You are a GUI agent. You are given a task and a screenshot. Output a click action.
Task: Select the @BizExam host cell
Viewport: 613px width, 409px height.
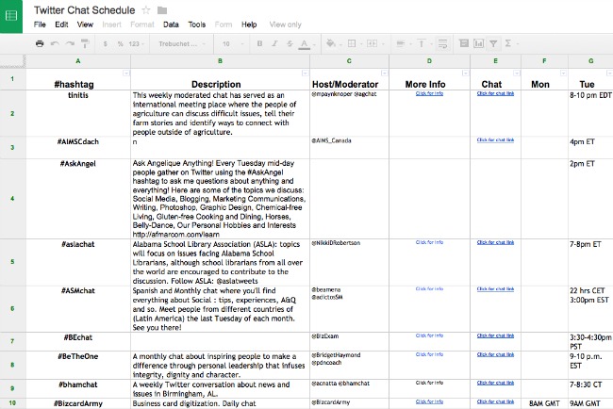(350, 341)
